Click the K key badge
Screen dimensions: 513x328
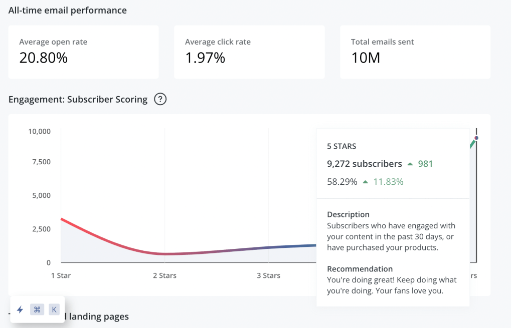tap(54, 309)
